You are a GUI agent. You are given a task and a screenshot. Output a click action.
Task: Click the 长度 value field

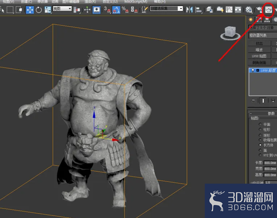270,163
